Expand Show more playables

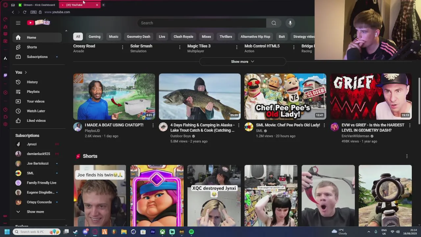pyautogui.click(x=242, y=62)
